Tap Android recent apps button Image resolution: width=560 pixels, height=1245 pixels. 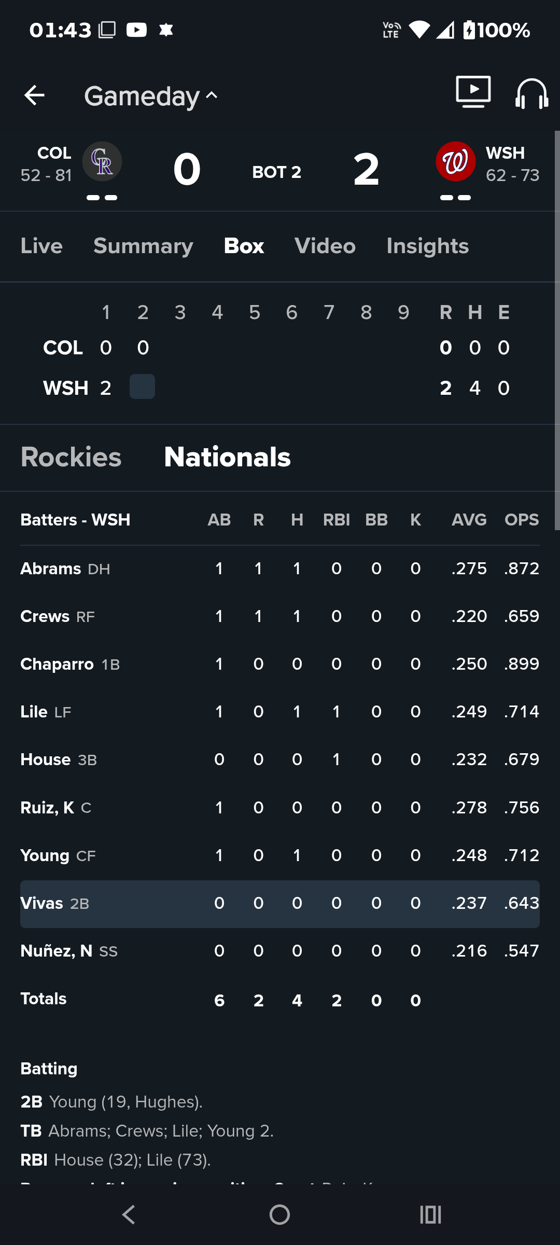[430, 1214]
